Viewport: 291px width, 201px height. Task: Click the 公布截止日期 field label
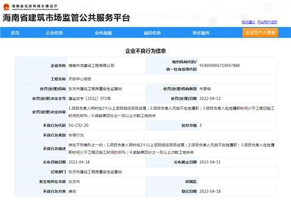[x=185, y=162]
